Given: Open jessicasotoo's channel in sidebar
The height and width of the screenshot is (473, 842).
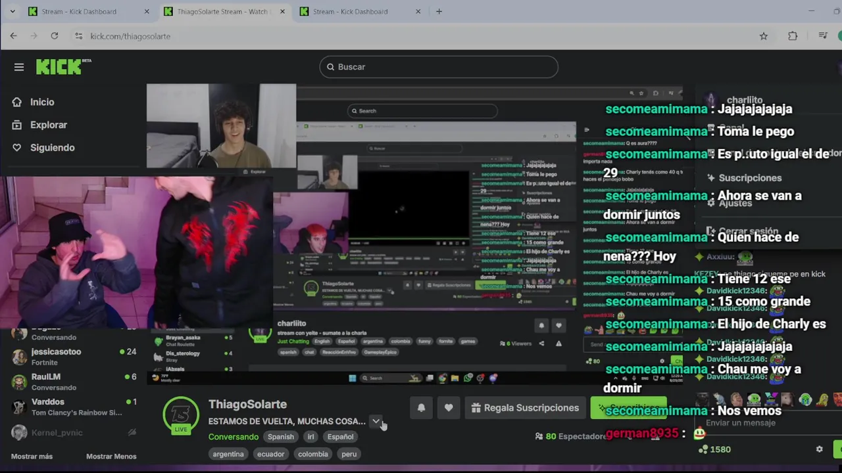Looking at the screenshot, I should (74, 357).
